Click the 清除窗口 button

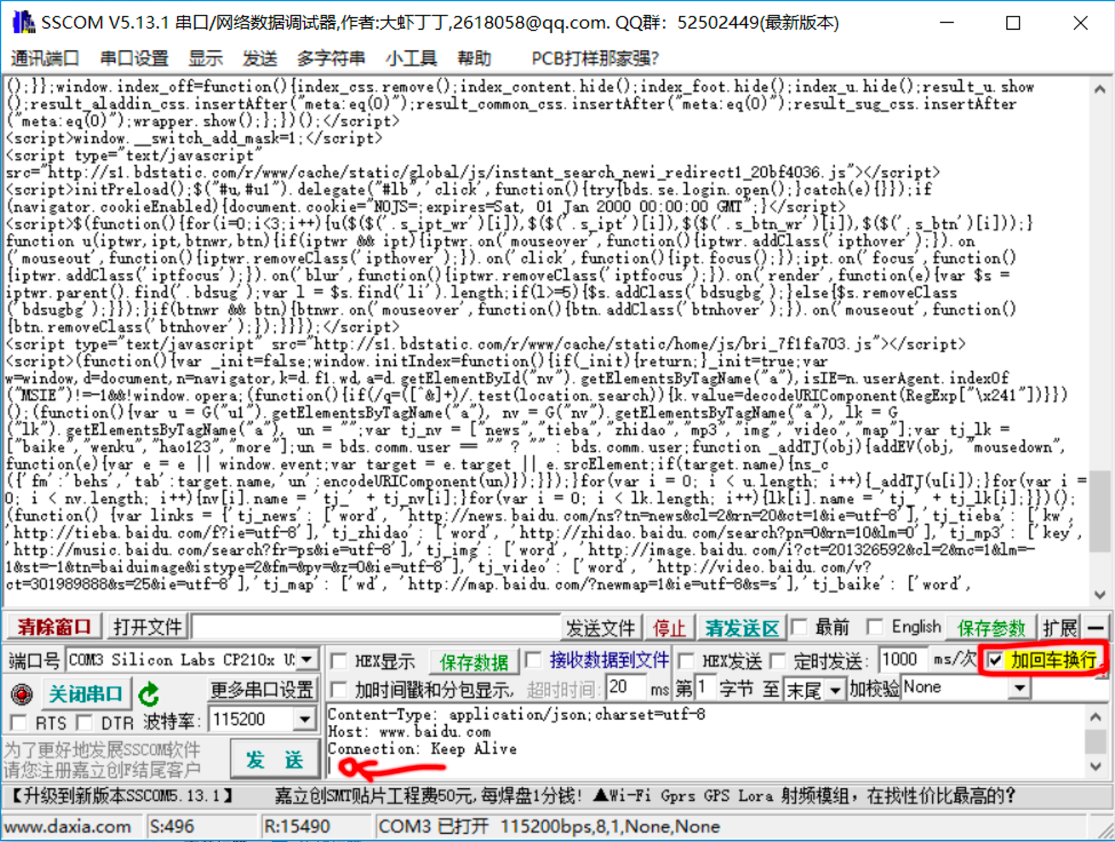pyautogui.click(x=54, y=627)
